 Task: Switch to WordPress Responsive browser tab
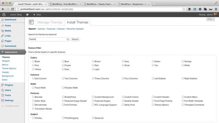(x=133, y=4)
